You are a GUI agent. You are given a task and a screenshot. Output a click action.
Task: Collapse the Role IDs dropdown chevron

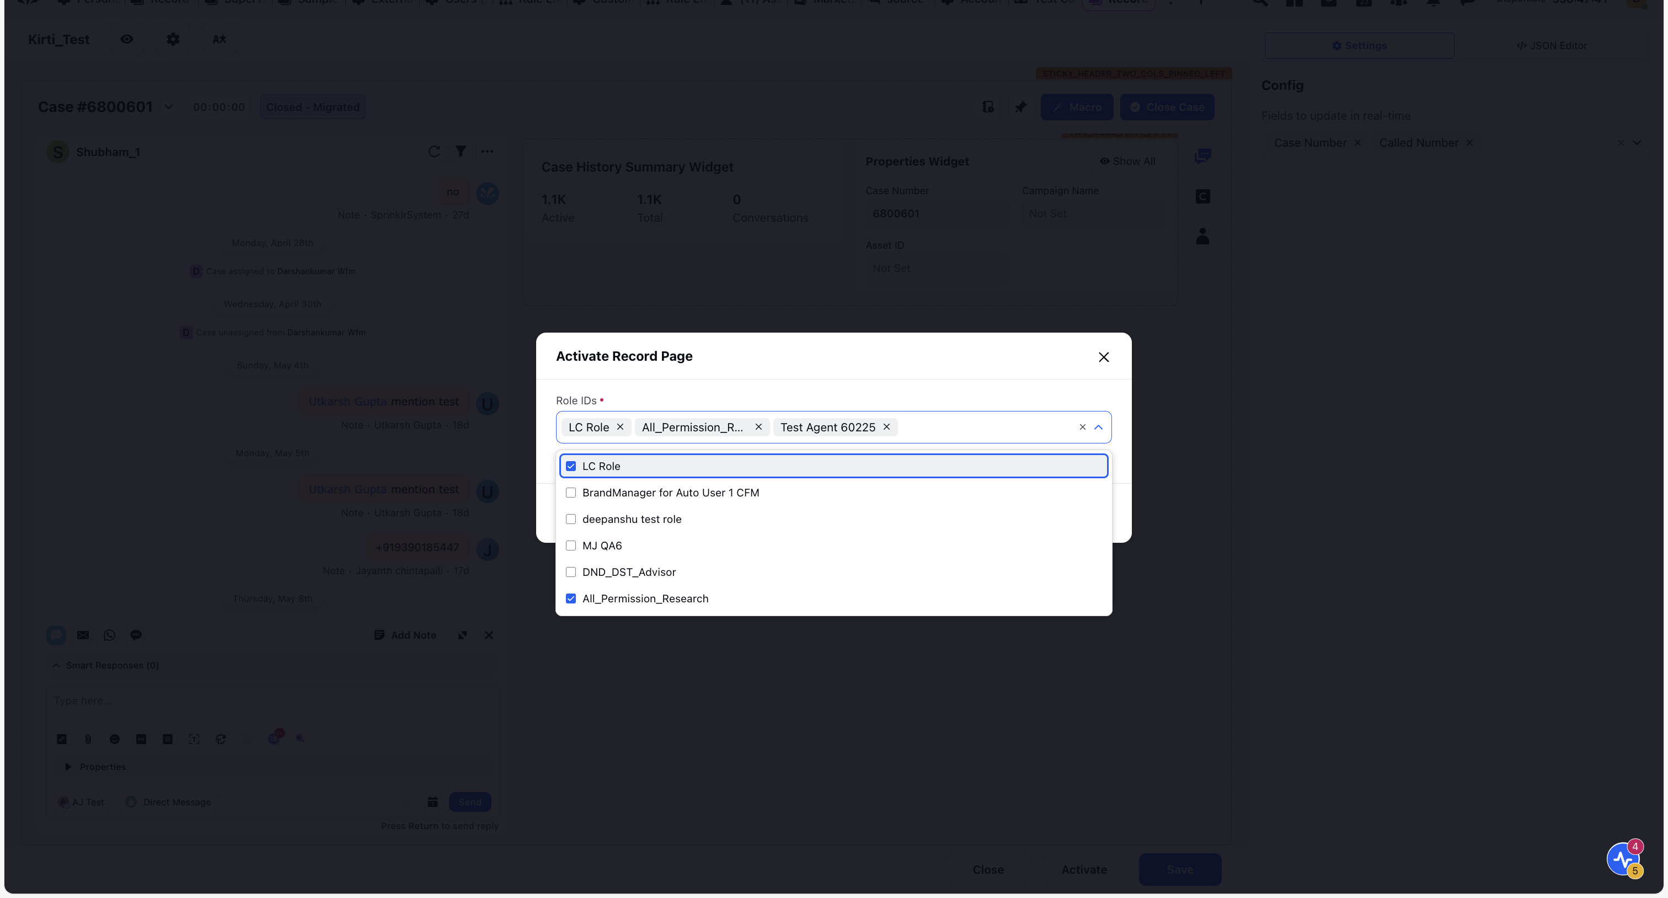pos(1098,427)
